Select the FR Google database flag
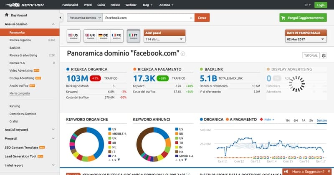 (x=116, y=36)
